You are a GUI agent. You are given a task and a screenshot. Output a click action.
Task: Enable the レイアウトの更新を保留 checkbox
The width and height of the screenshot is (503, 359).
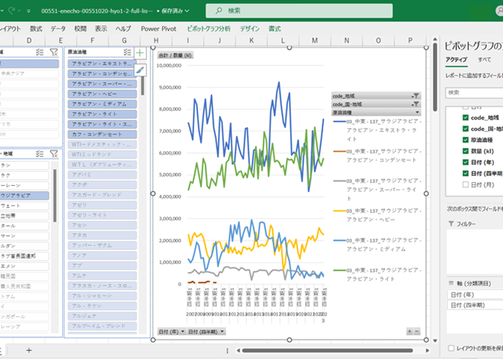click(x=451, y=348)
